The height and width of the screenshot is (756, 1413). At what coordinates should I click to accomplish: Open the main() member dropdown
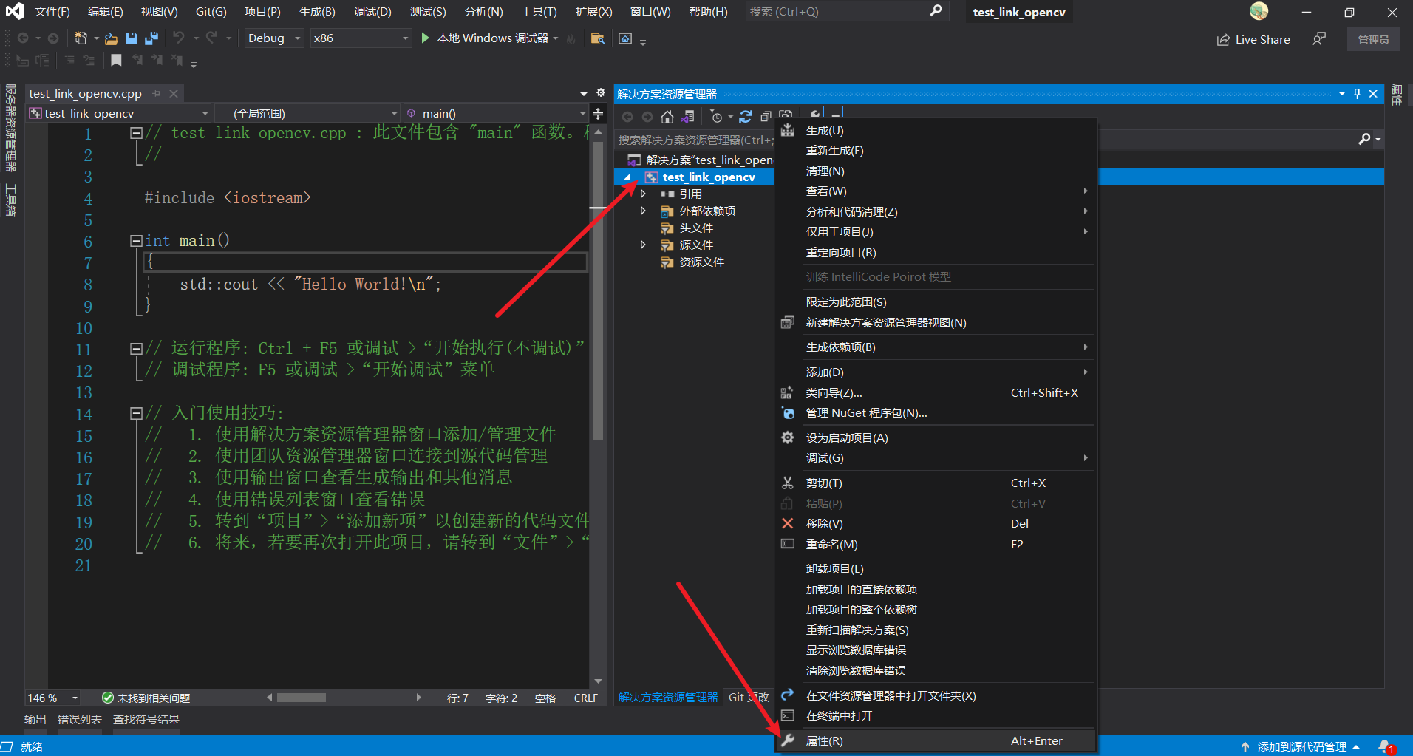(x=495, y=114)
